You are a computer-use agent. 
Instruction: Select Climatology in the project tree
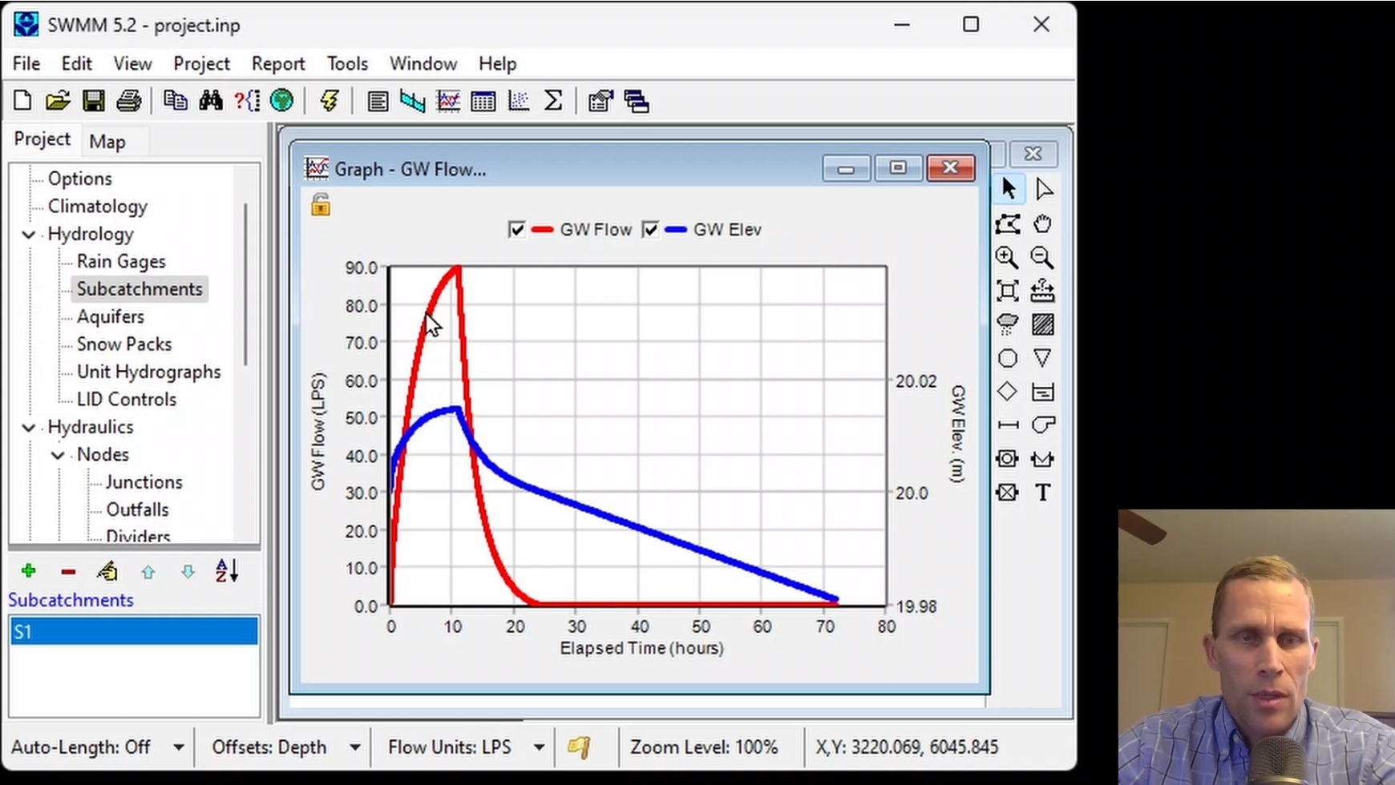click(98, 206)
